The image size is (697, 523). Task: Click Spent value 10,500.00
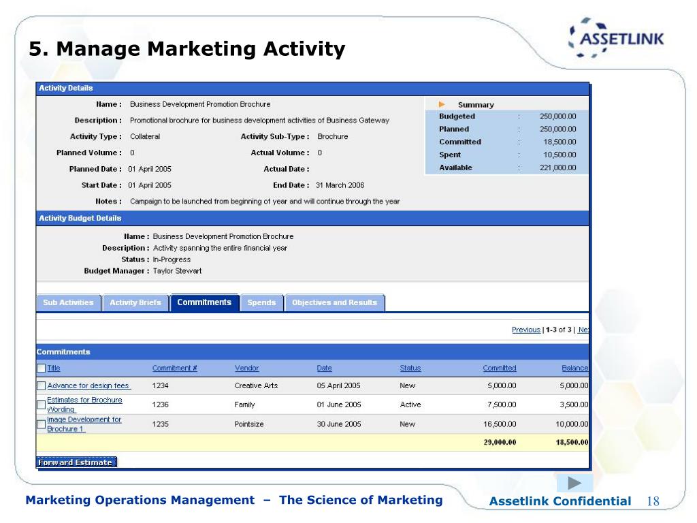pyautogui.click(x=560, y=155)
